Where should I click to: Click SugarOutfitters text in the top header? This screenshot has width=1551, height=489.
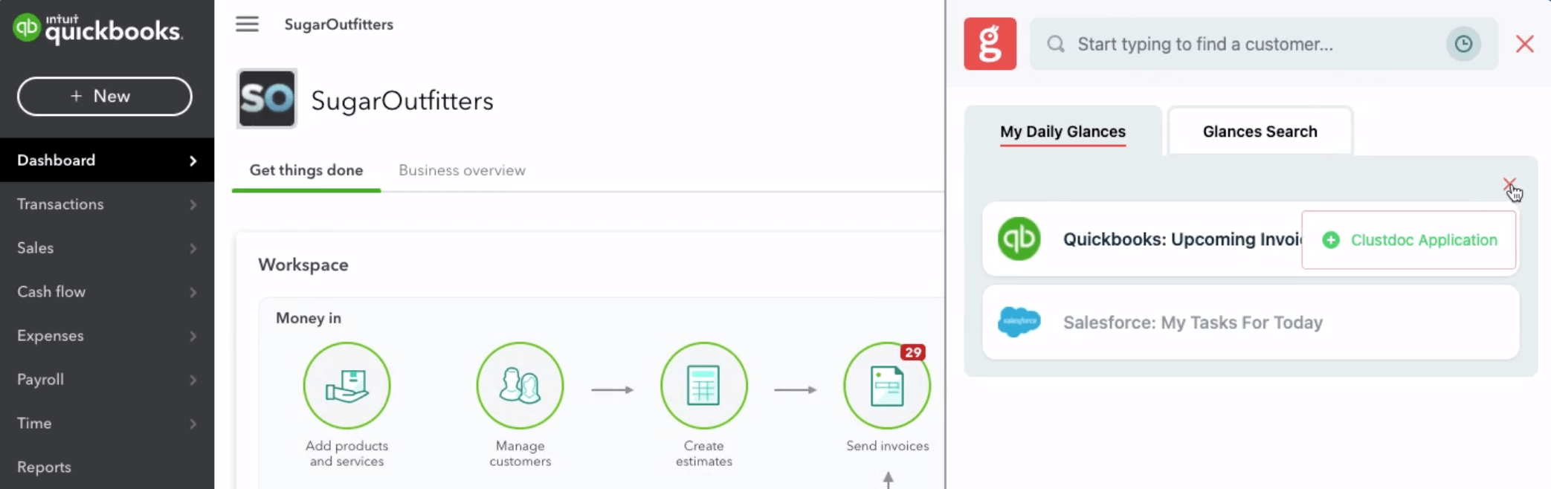coord(338,25)
